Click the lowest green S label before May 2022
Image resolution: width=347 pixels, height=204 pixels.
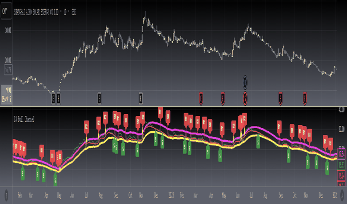coord(55,181)
